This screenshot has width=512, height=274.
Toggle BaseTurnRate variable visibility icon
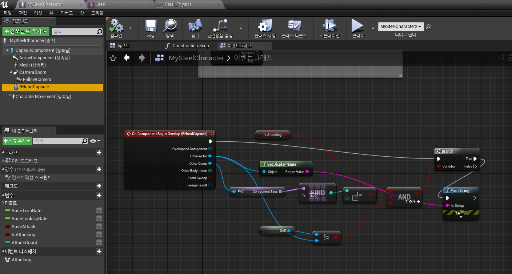[x=99, y=211]
